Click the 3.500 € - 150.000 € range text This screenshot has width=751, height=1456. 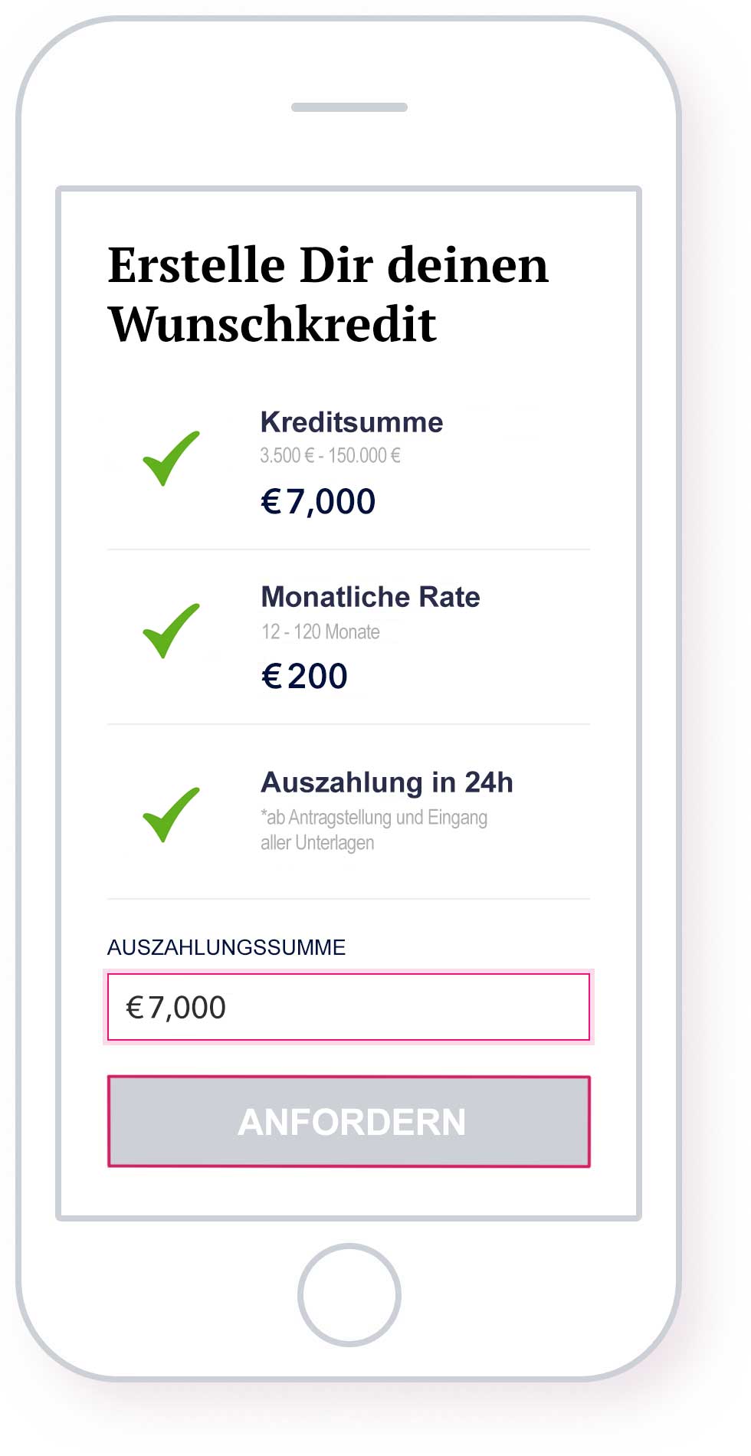coord(330,456)
